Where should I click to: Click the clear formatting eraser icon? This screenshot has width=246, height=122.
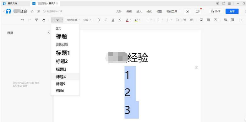tap(44, 20)
